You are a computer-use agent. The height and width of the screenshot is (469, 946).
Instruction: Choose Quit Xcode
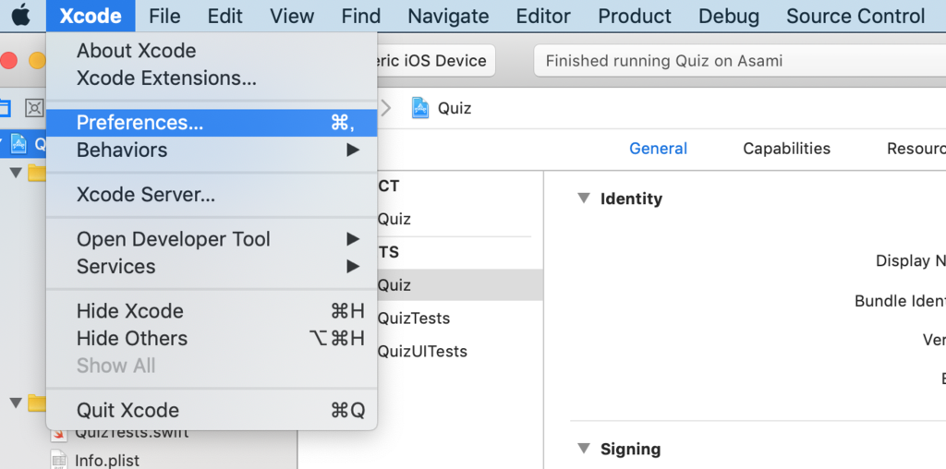(x=212, y=411)
